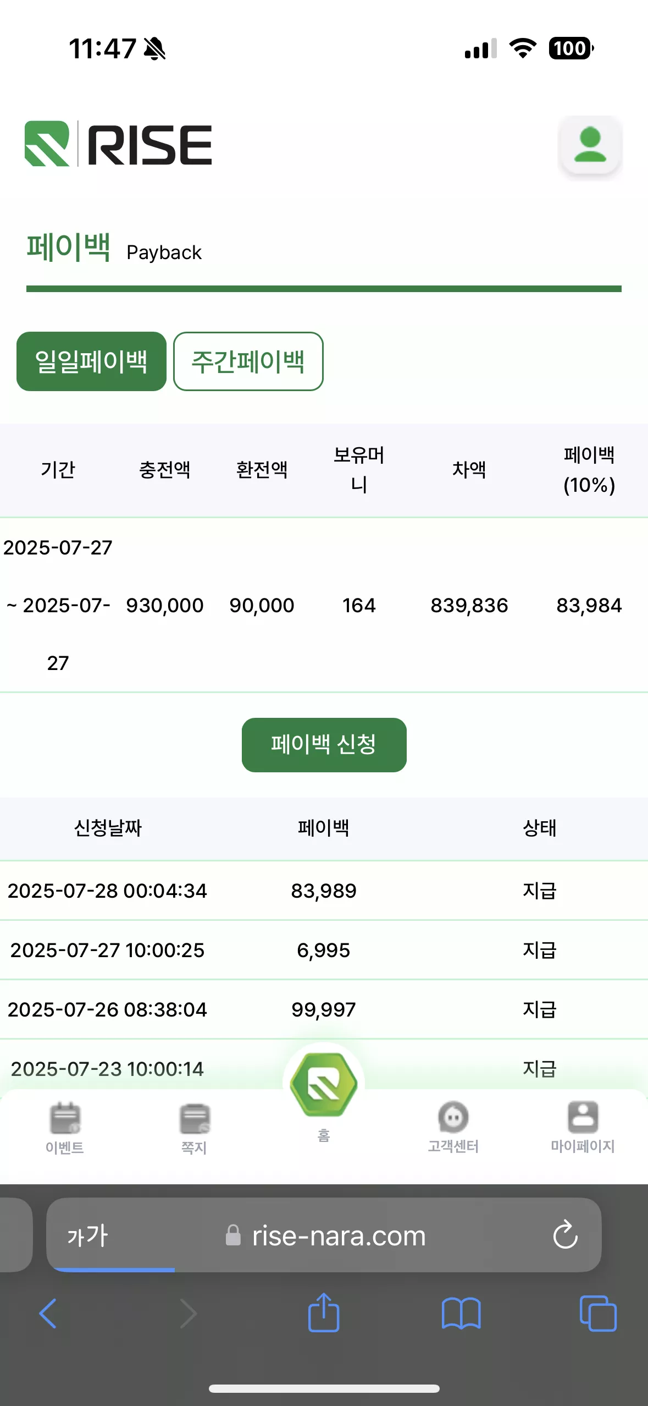Show Safari open tabs

click(x=598, y=1314)
